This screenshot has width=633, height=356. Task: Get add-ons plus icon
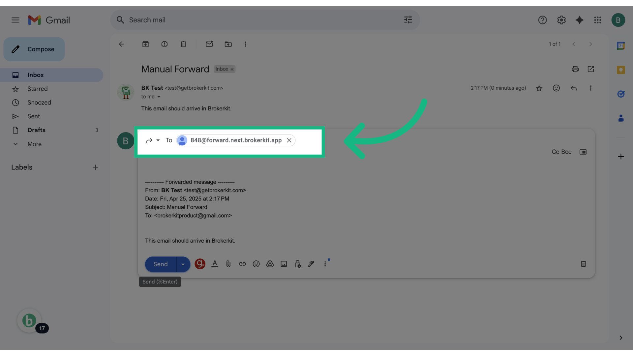[x=621, y=157]
